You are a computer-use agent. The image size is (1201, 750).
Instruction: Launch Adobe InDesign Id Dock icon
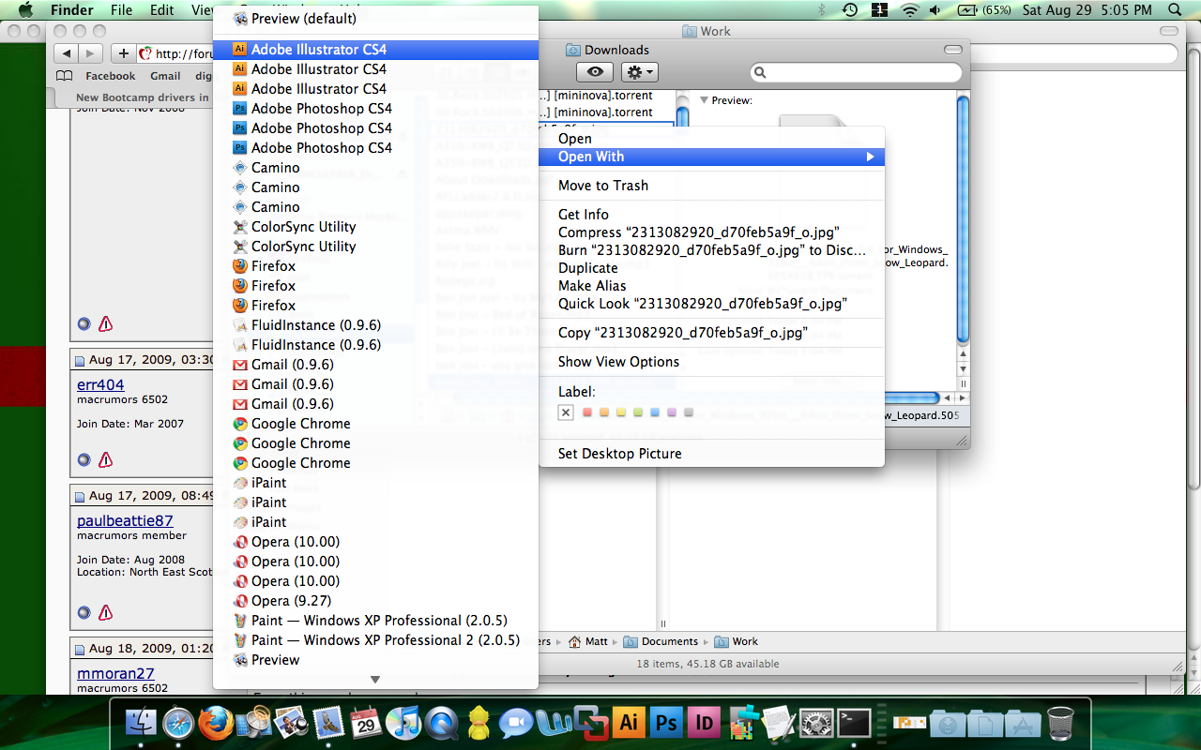click(x=704, y=723)
